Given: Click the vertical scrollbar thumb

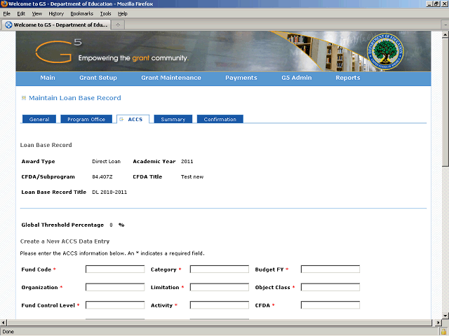Looking at the screenshot, I should (445, 102).
